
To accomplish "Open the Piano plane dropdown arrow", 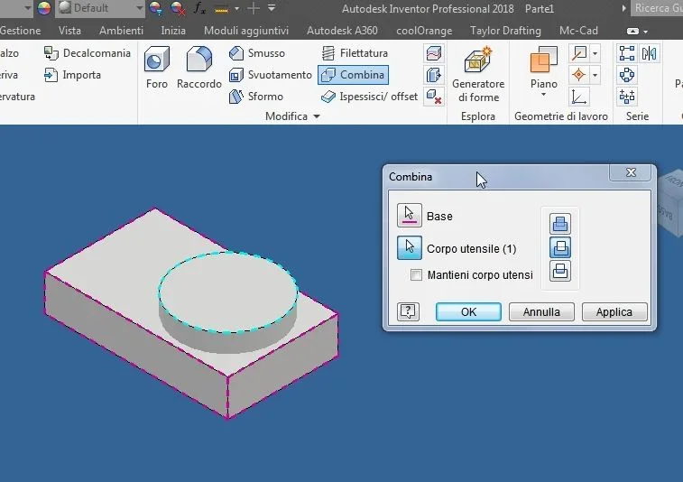I will tap(544, 94).
